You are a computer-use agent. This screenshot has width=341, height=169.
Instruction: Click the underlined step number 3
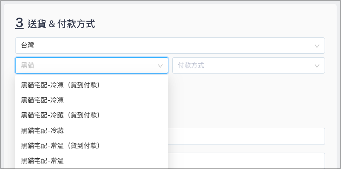(19, 23)
